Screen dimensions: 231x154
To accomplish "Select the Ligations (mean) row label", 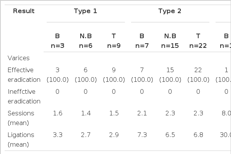I will (x=21, y=140).
